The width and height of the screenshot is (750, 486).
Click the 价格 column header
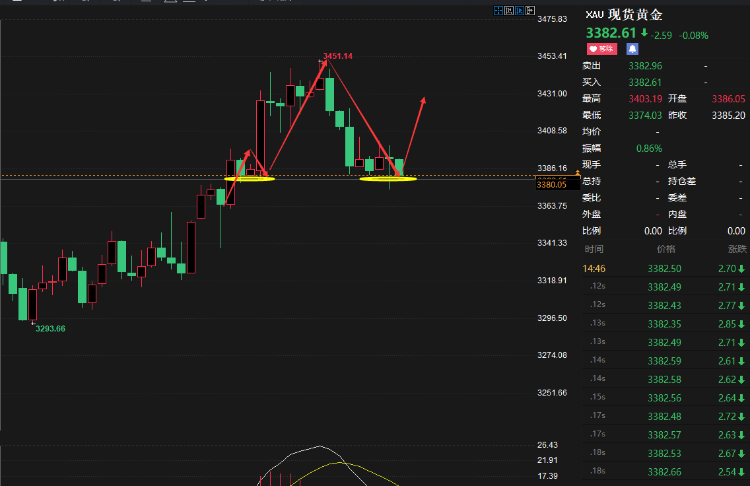click(x=665, y=249)
